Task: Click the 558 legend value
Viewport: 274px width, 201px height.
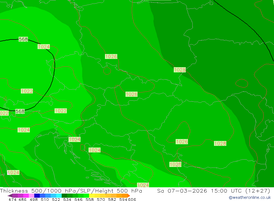Action: point(90,199)
